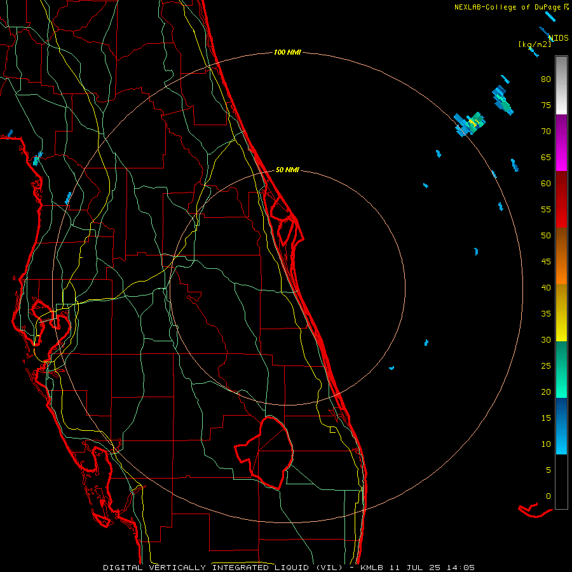Click the scale value 80

click(546, 79)
